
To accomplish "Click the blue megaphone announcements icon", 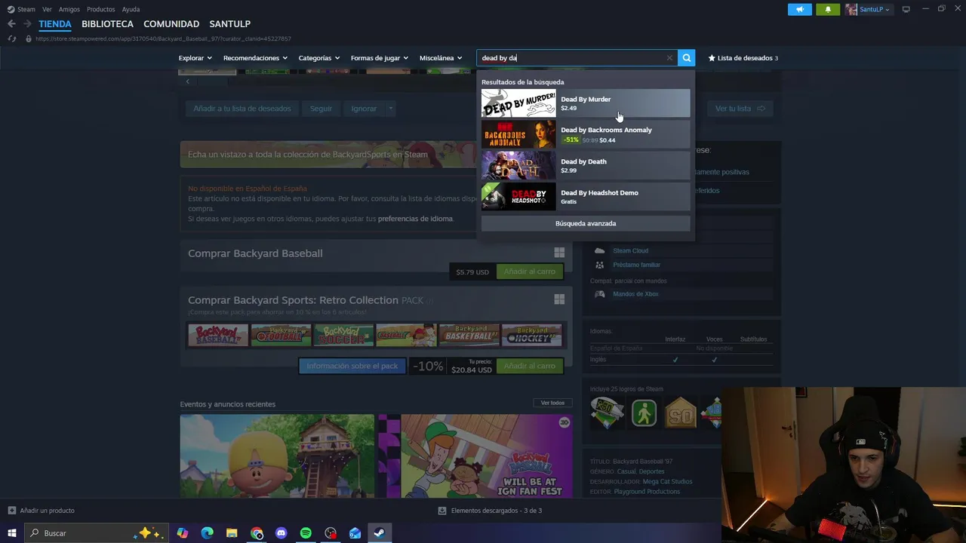I will [800, 9].
